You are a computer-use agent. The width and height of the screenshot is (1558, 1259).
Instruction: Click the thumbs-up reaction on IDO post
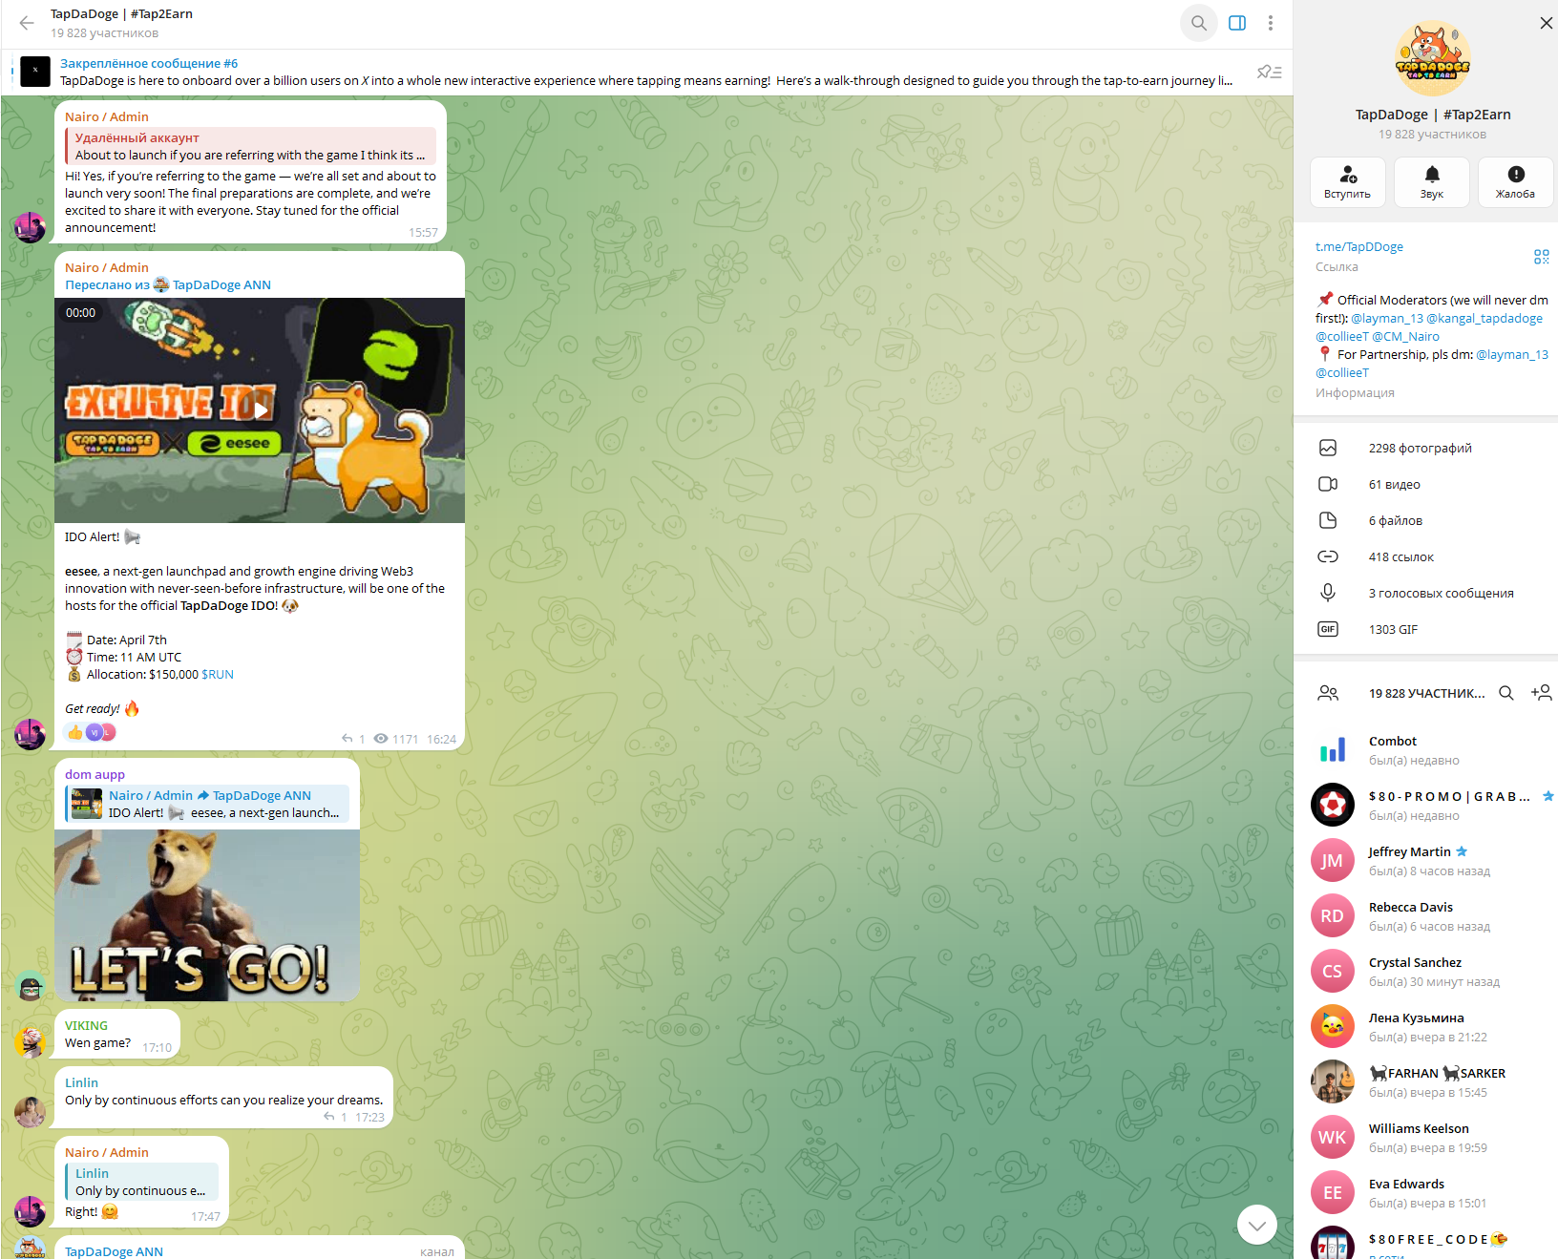click(74, 732)
